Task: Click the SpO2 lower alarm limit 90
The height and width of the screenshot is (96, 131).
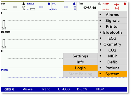Action: click(50, 9)
